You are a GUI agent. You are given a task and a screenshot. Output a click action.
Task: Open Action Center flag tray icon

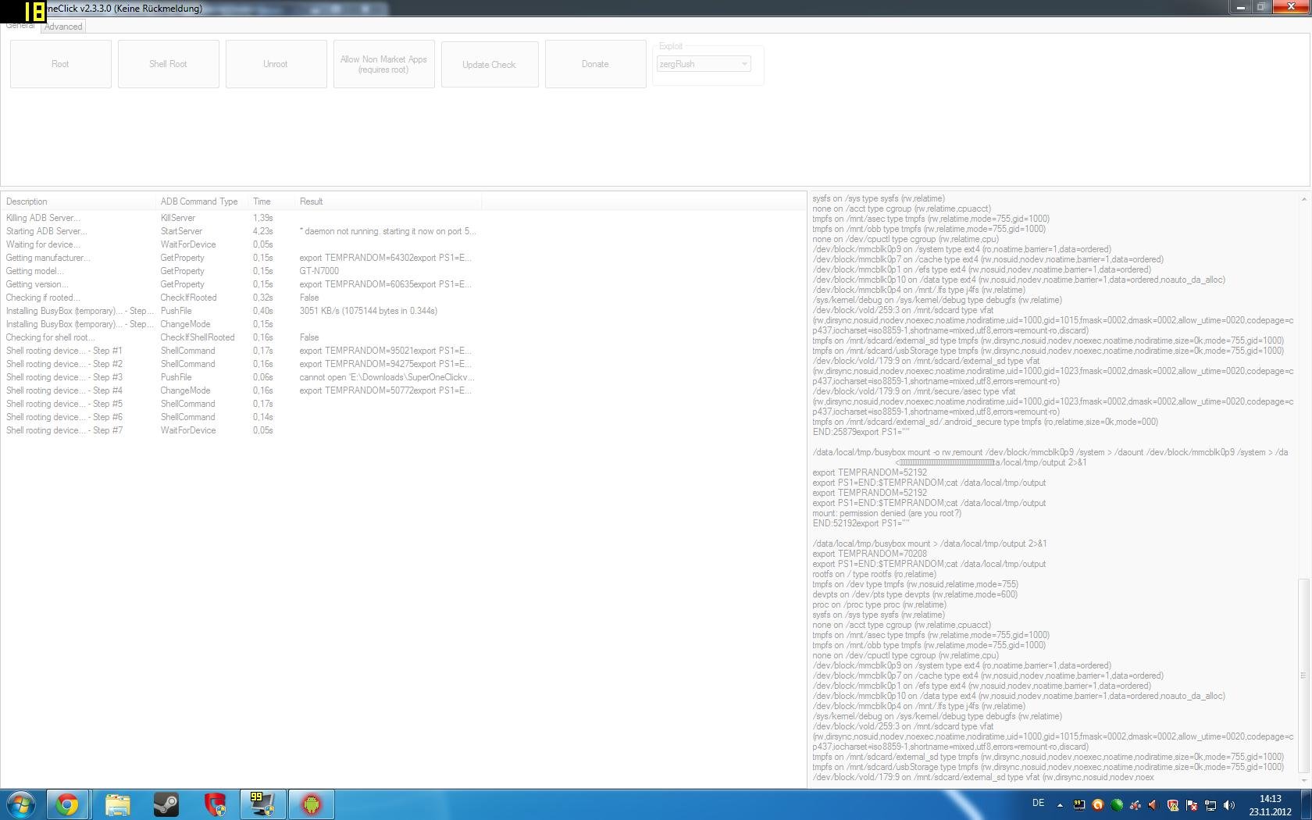coord(1192,804)
